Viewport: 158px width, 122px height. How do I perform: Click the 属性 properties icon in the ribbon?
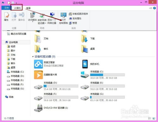click(x=6, y=16)
